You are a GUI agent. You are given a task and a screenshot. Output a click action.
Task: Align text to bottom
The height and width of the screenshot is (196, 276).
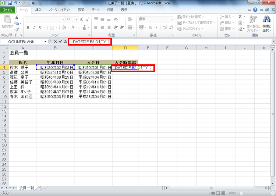[109, 19]
